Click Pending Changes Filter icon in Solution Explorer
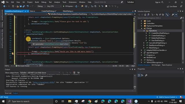This screenshot has height=104, width=185. (x=153, y=15)
